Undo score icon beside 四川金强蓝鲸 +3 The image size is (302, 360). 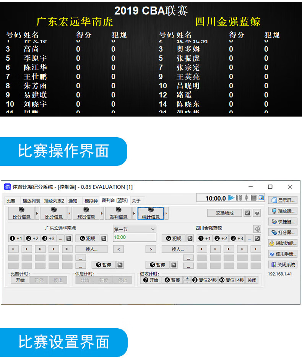257,238
